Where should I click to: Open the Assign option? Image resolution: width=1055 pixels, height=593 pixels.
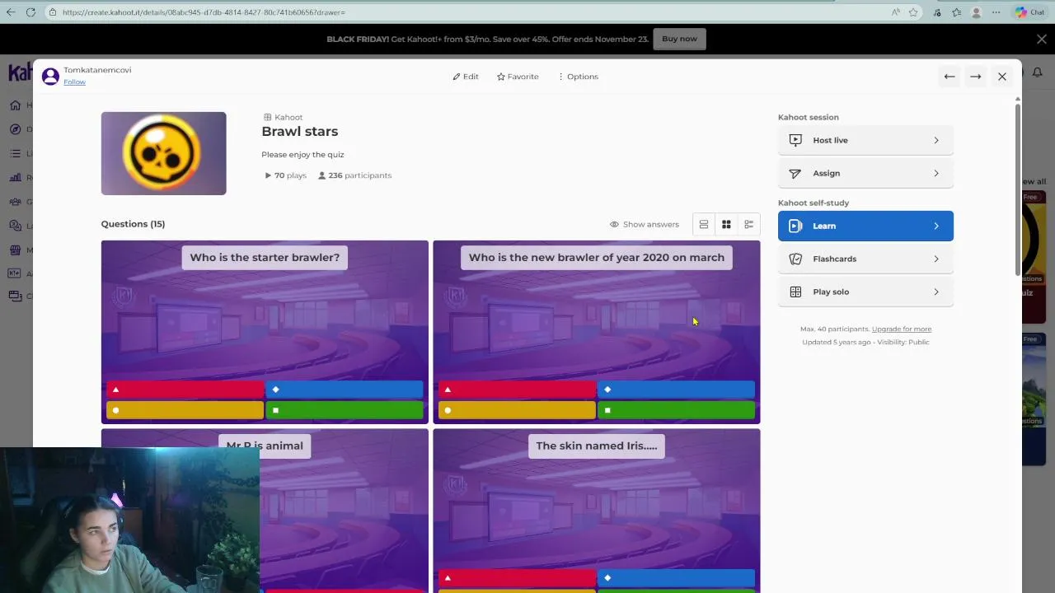[865, 173]
